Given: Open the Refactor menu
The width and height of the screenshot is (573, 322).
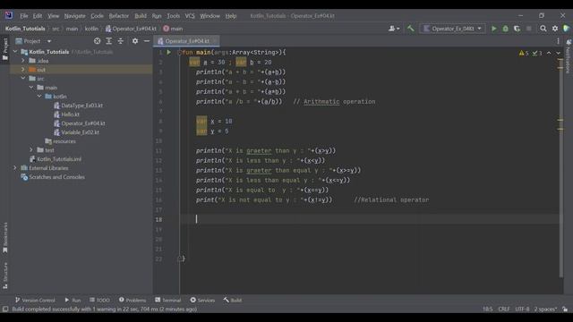Looking at the screenshot, I should (x=119, y=16).
